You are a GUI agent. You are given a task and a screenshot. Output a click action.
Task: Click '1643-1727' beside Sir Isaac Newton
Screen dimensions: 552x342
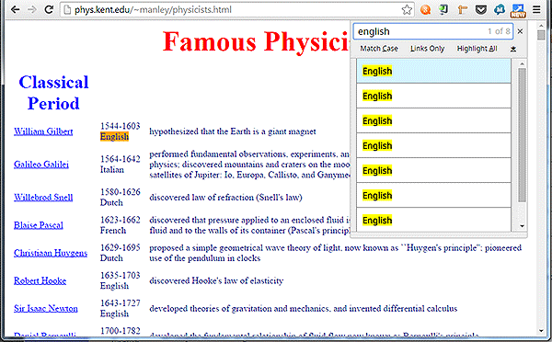[120, 303]
